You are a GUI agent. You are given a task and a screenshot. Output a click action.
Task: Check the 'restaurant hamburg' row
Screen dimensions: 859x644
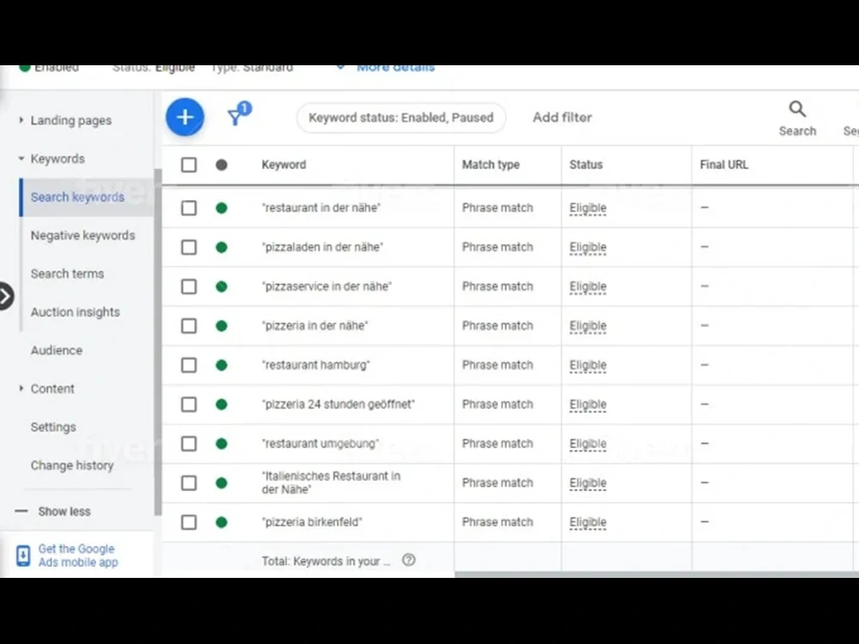coord(189,365)
